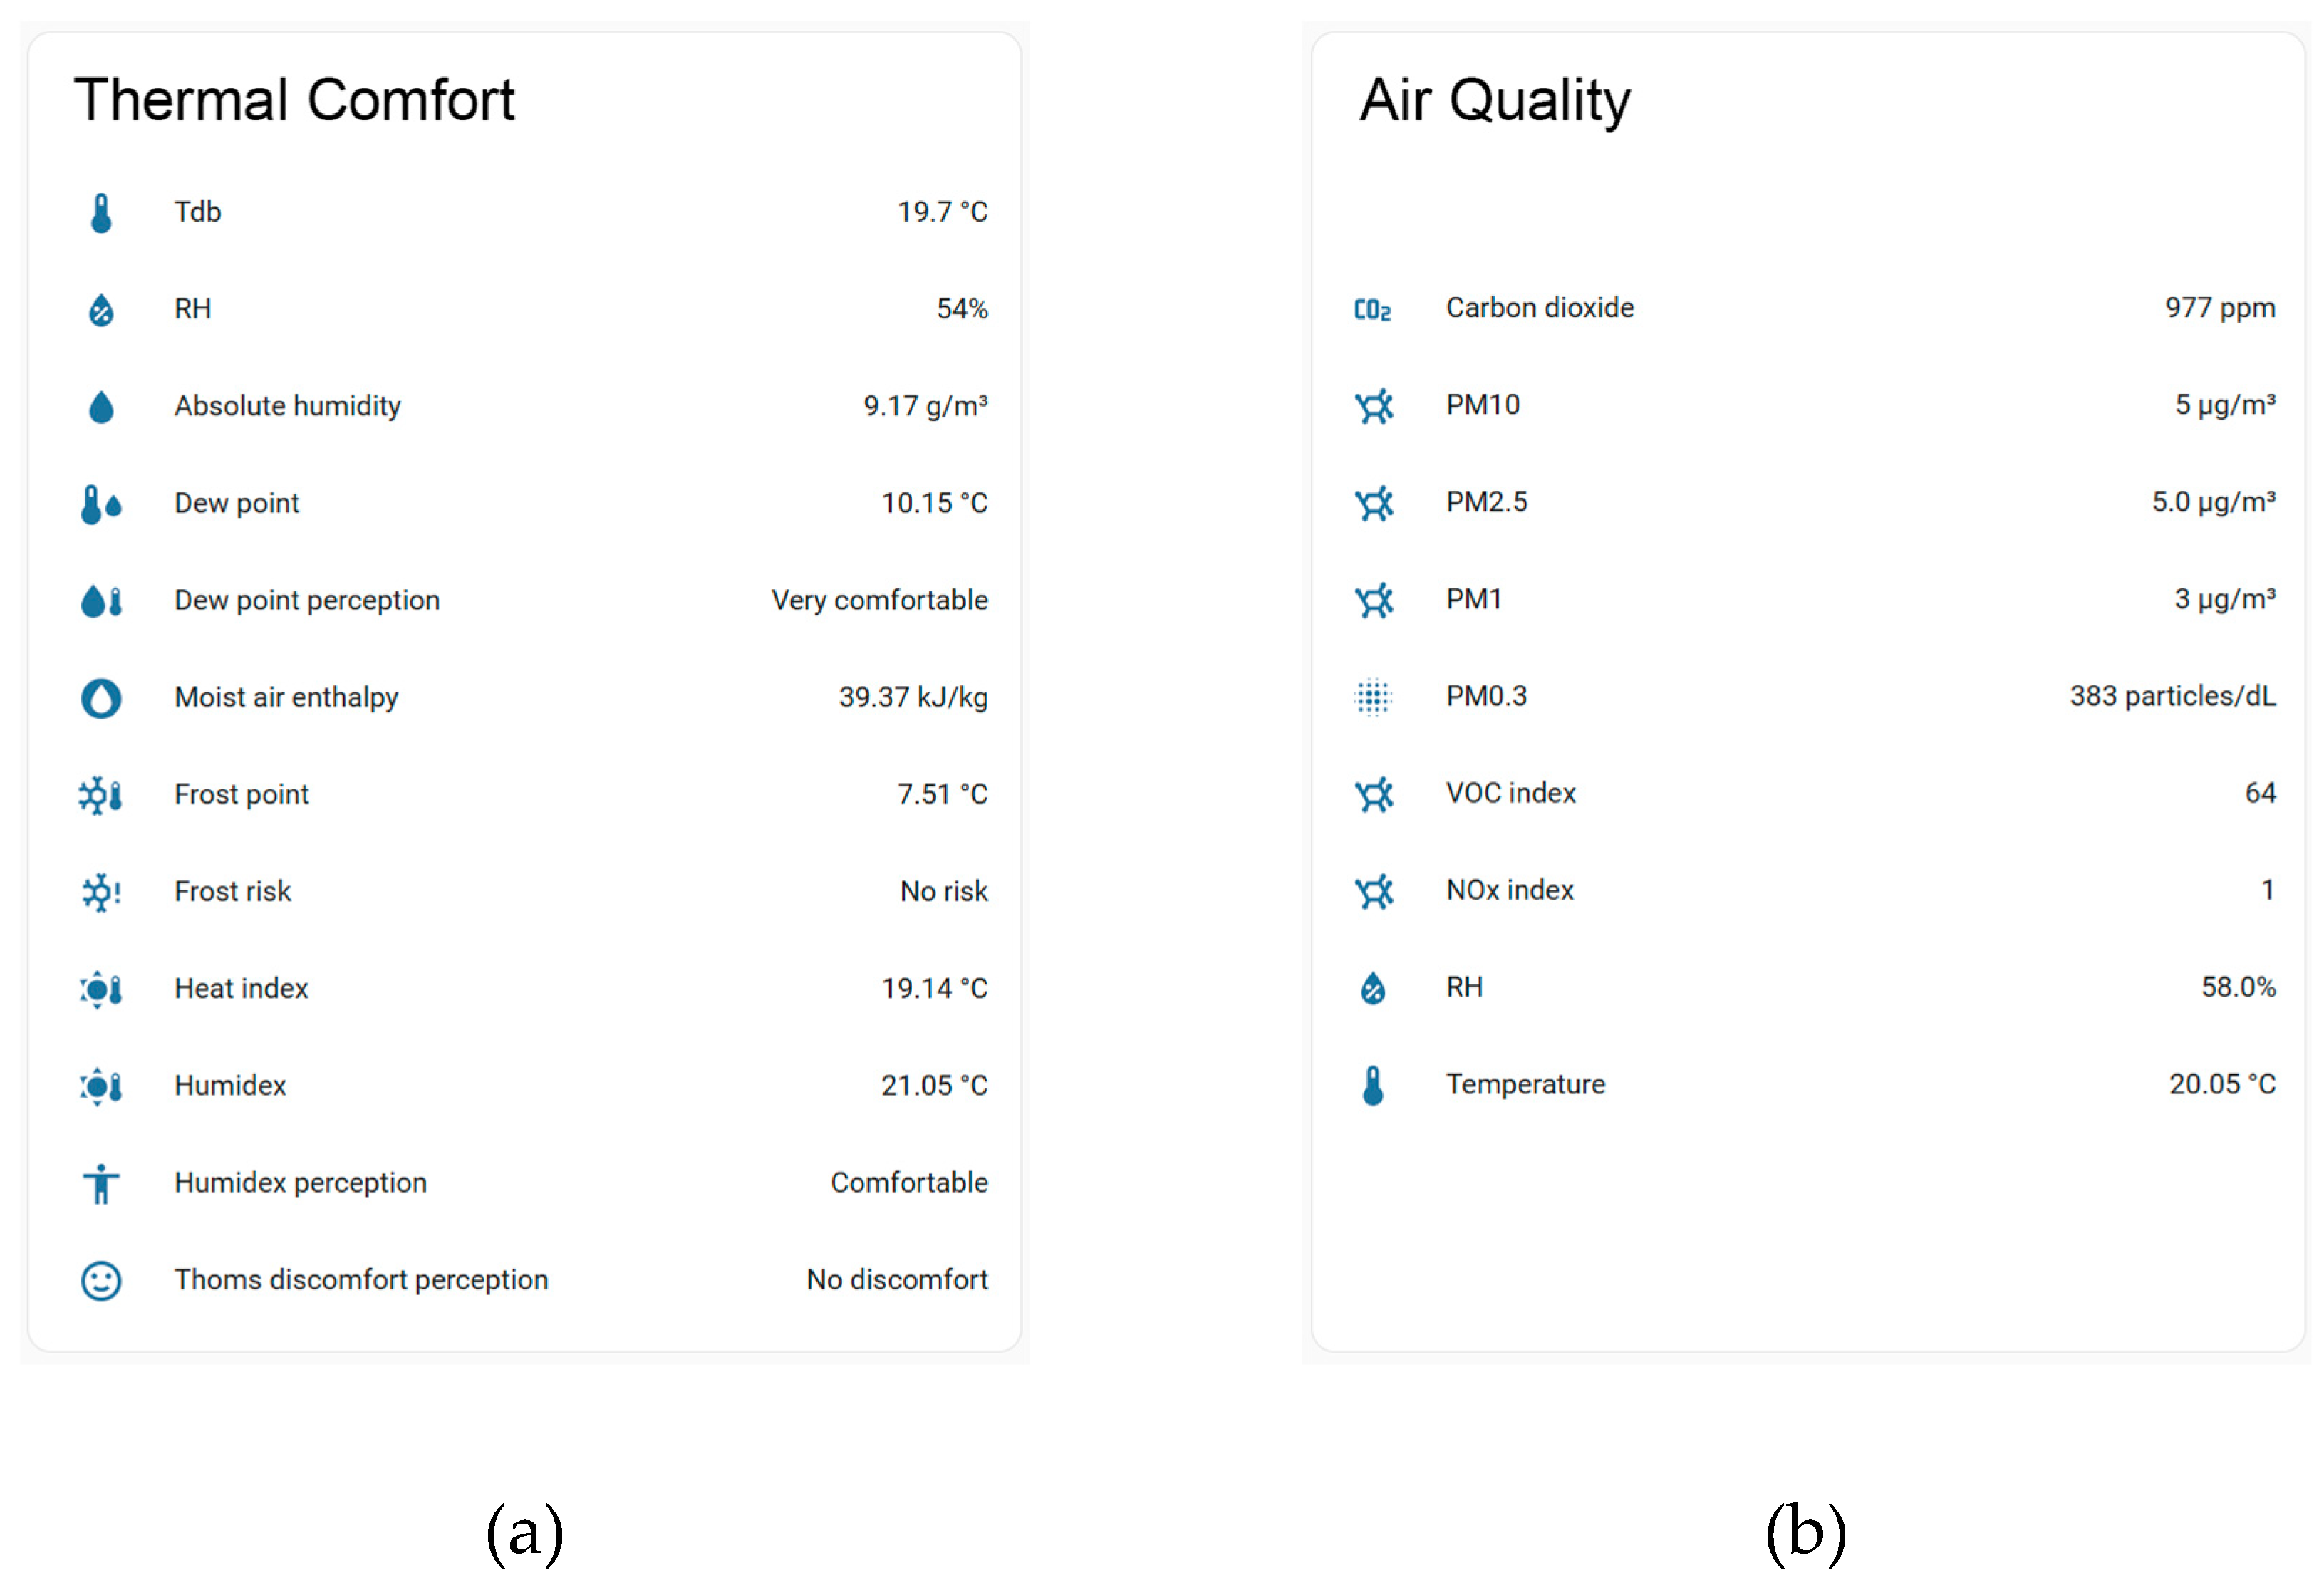The width and height of the screenshot is (2324, 1590).
Task: Select the Dew point thermometer icon
Action: (100, 503)
